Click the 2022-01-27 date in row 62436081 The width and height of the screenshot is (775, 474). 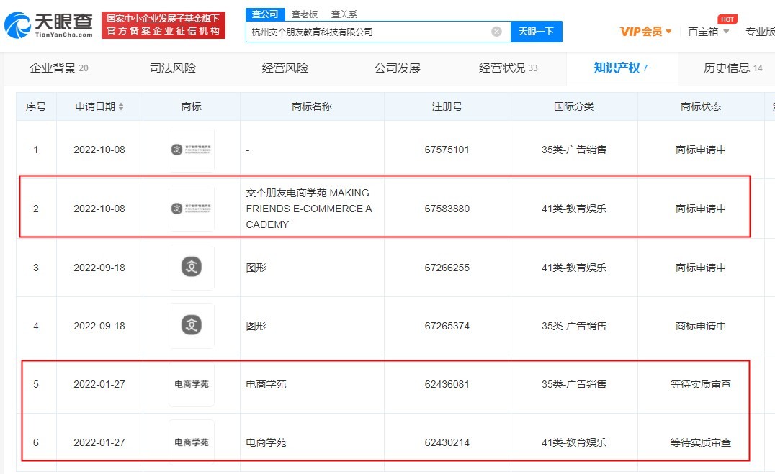99,384
